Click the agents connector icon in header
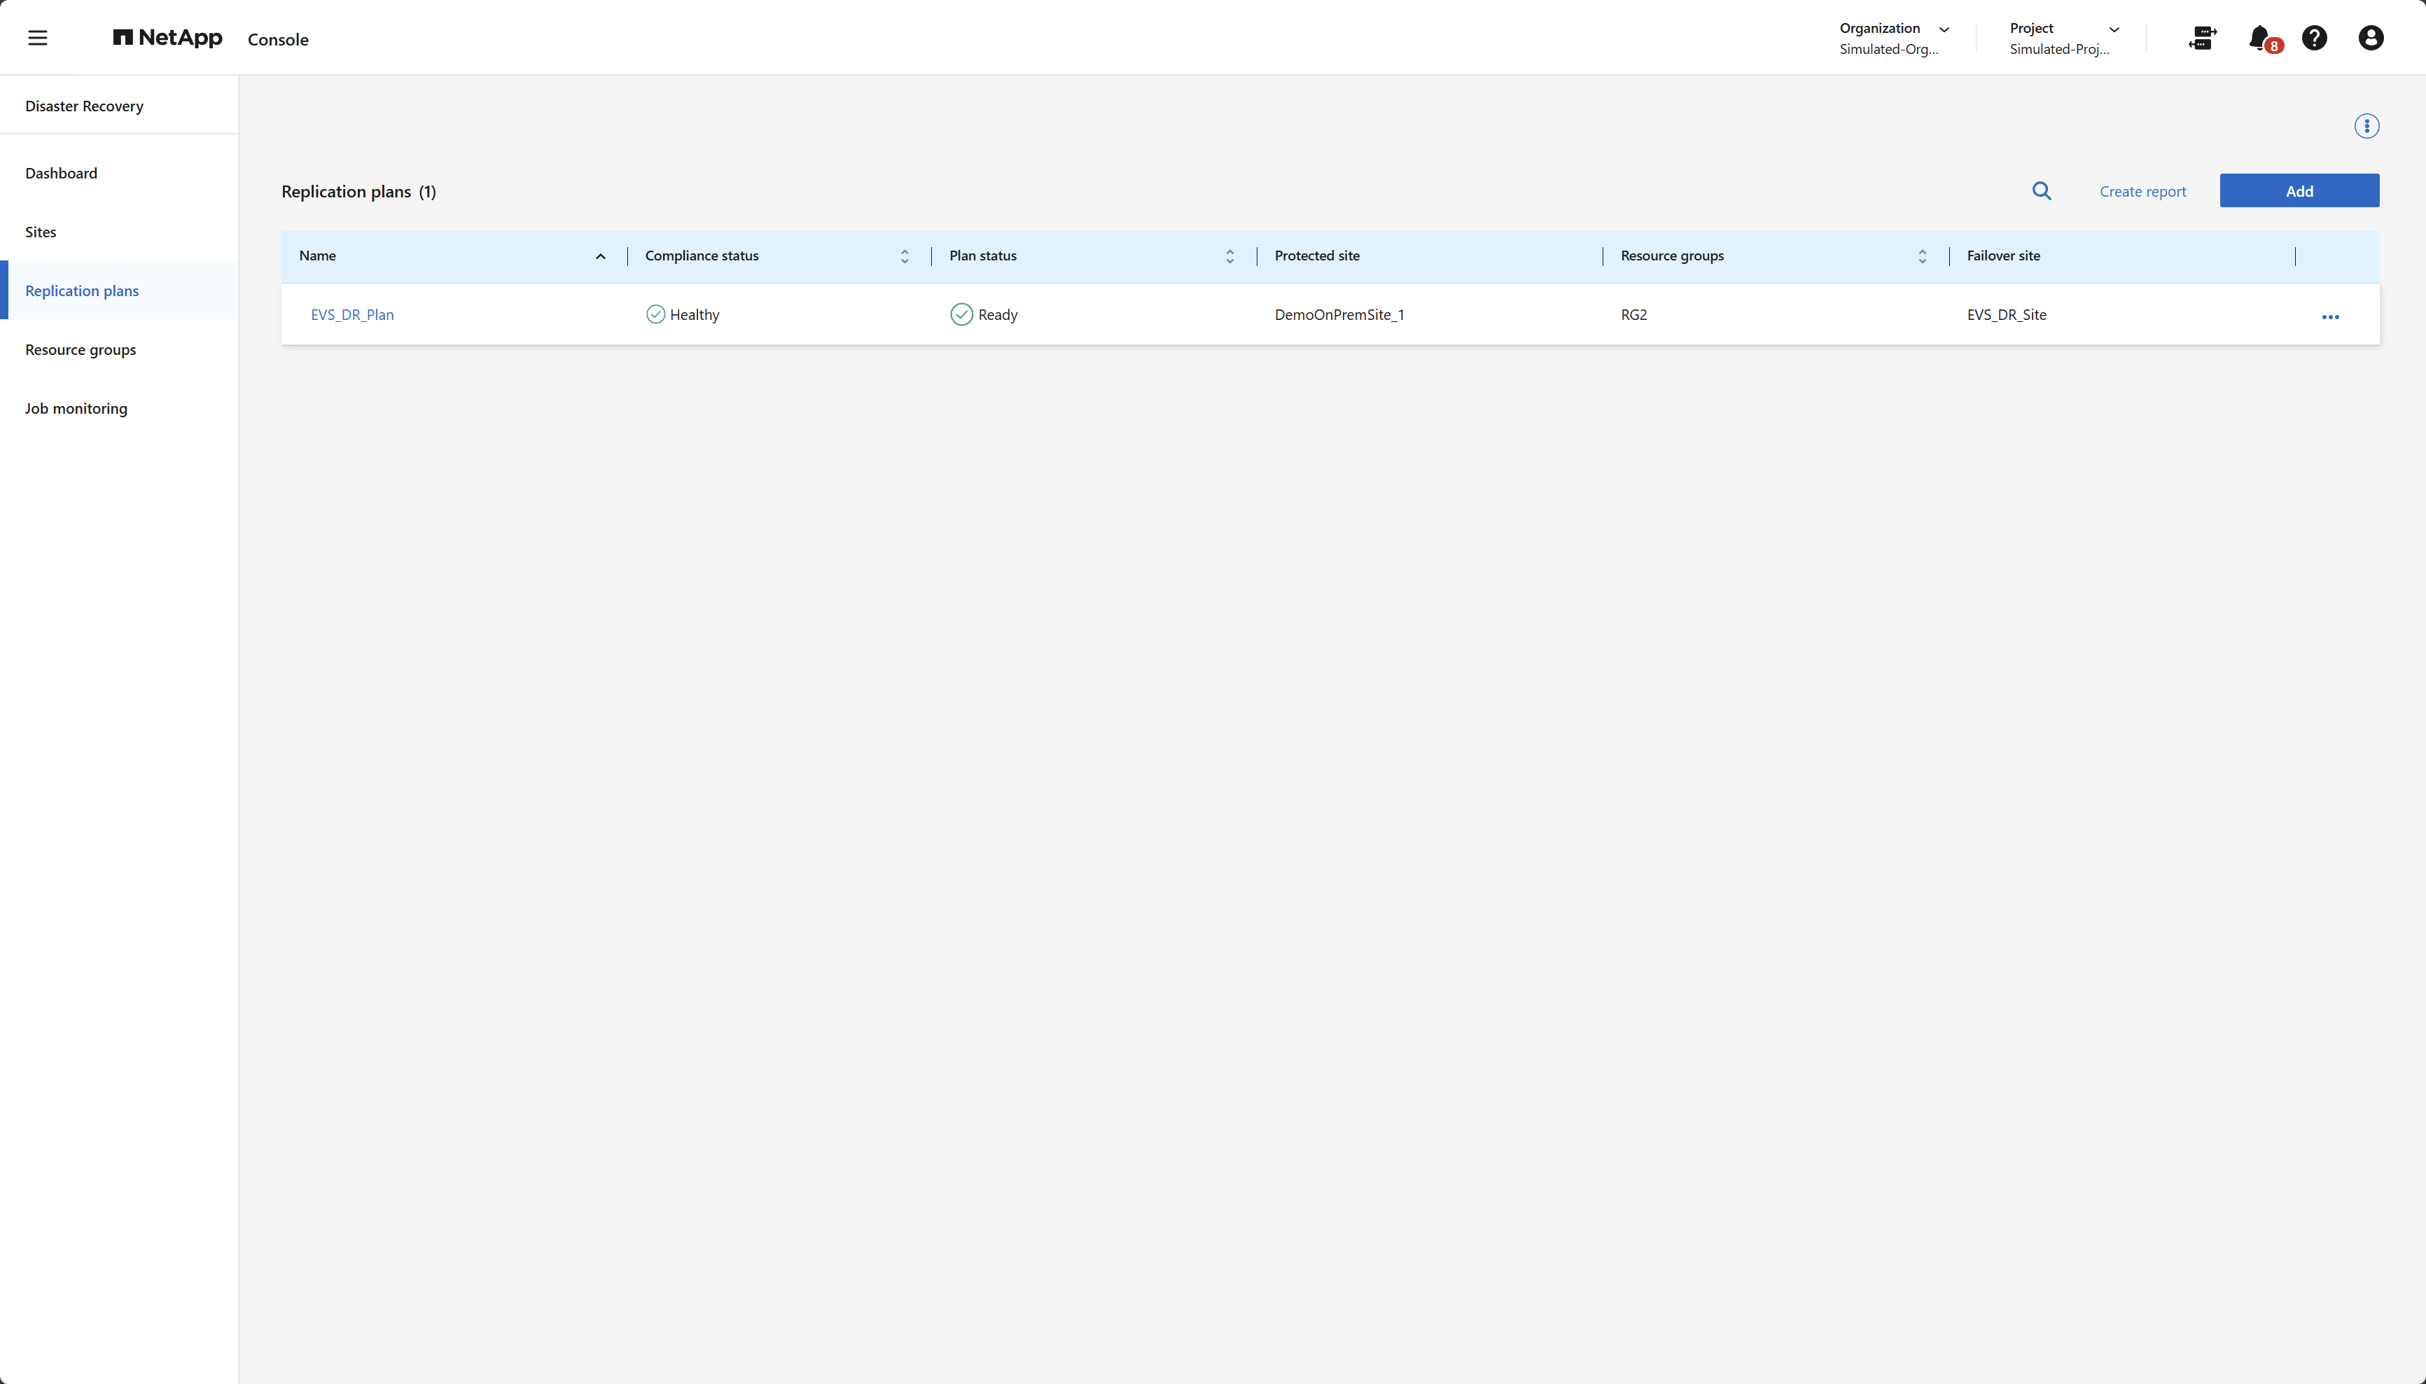The image size is (2426, 1384). (x=2203, y=38)
